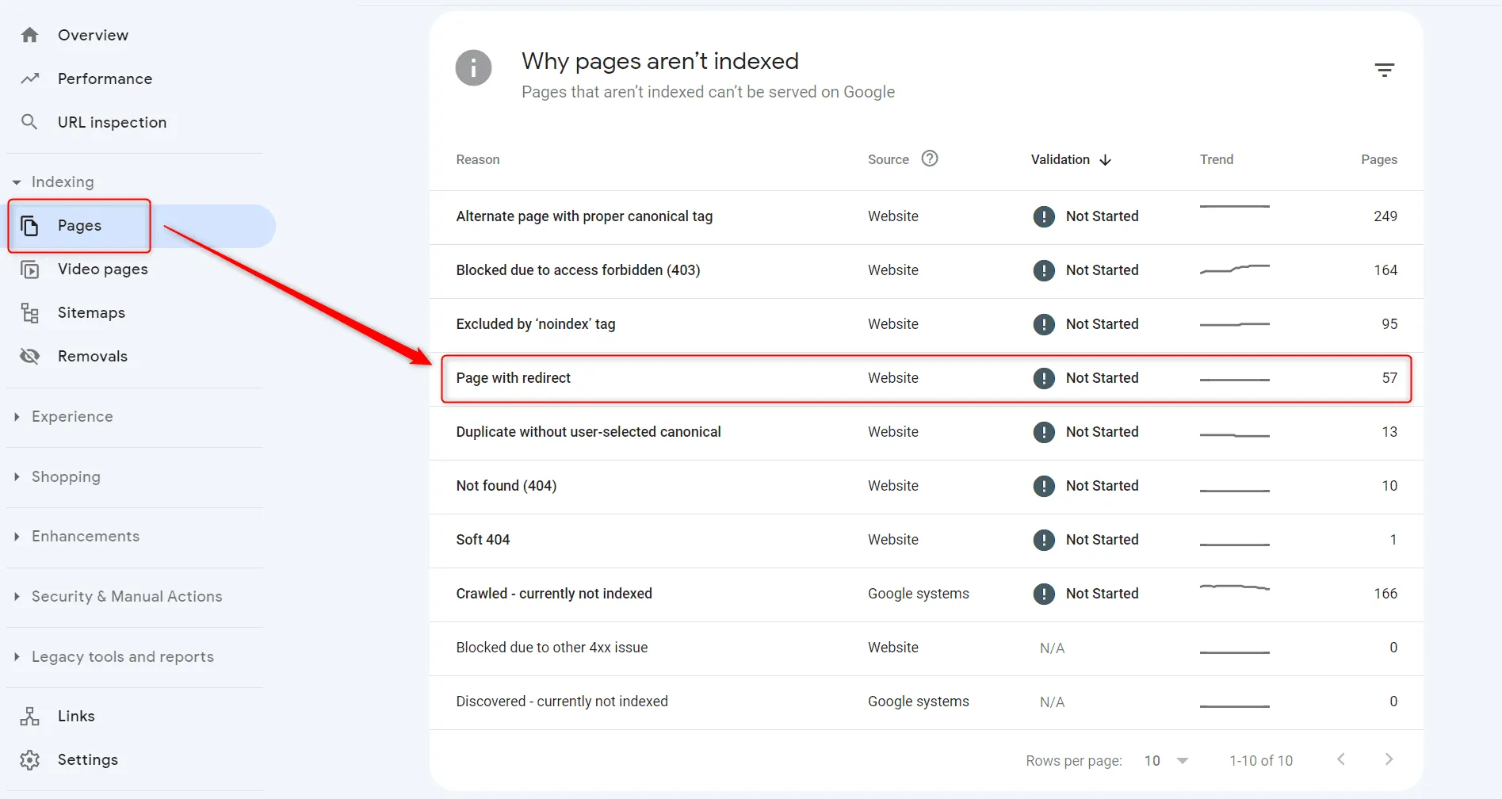Click the Video pages icon

tap(29, 270)
